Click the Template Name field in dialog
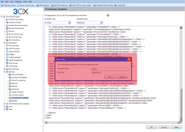Screen dimensions: 185x132 110,69
